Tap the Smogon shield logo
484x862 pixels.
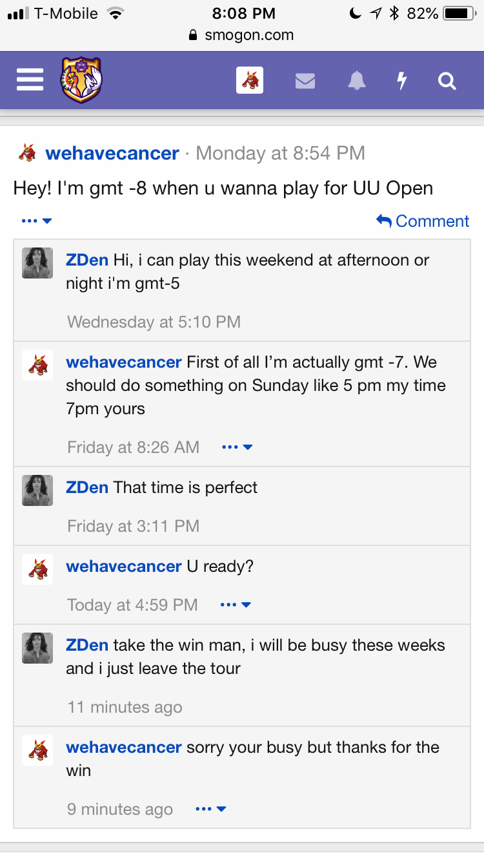(x=82, y=80)
